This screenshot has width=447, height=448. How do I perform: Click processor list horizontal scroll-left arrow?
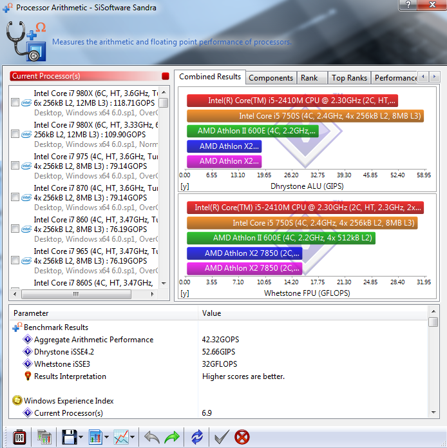pyautogui.click(x=15, y=294)
